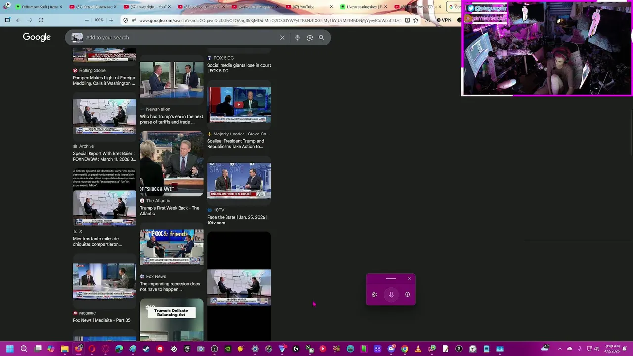Switch to the 'BlackRock CEO' tab
This screenshot has height=356, width=633.
pos(418,7)
